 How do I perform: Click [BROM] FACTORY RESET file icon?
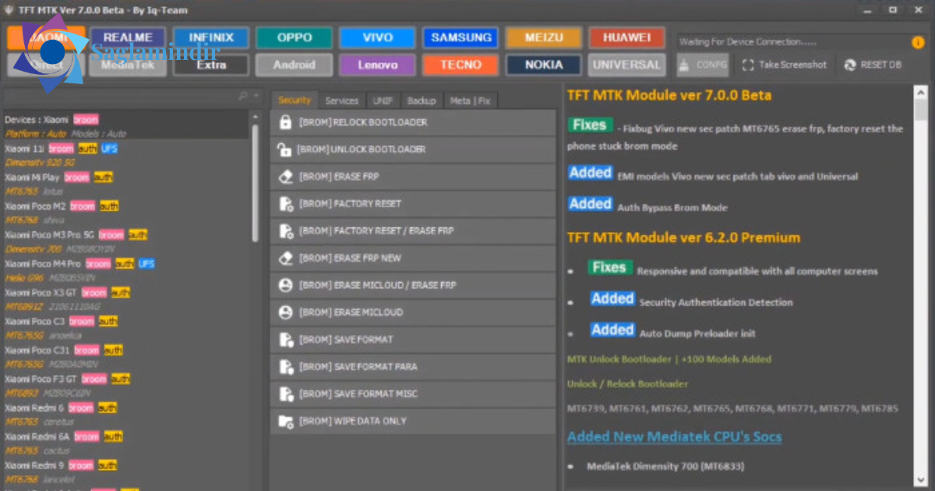click(x=286, y=204)
